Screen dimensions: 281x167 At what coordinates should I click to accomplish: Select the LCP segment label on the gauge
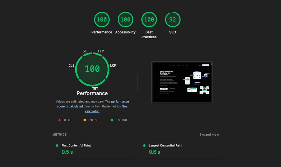(113, 66)
